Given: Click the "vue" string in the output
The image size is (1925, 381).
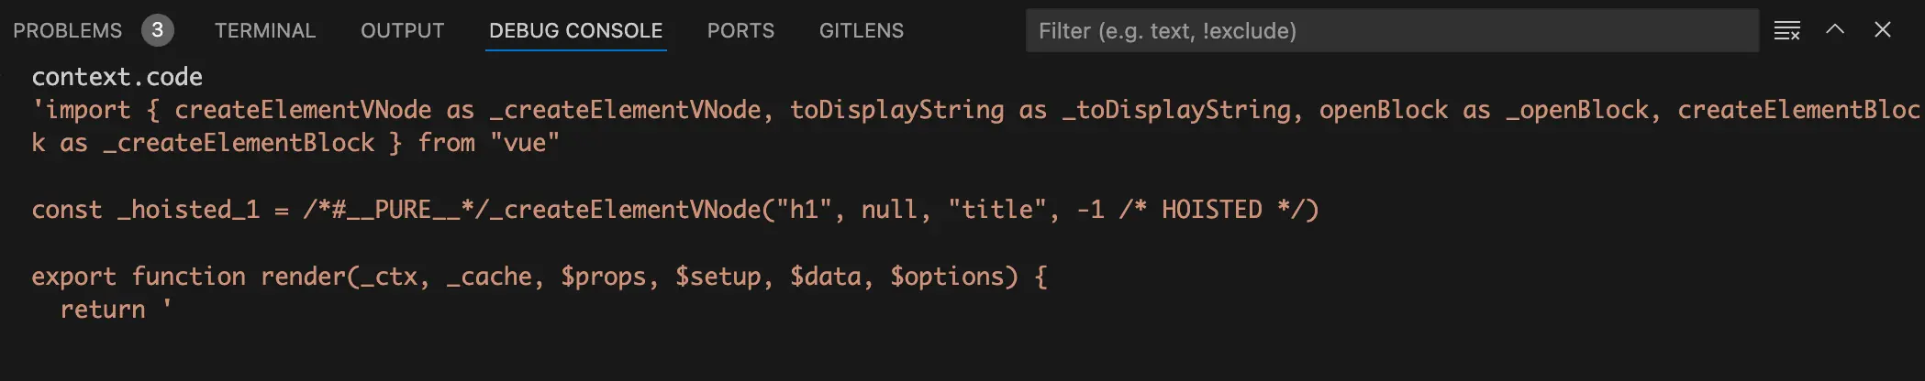Looking at the screenshot, I should point(524,144).
